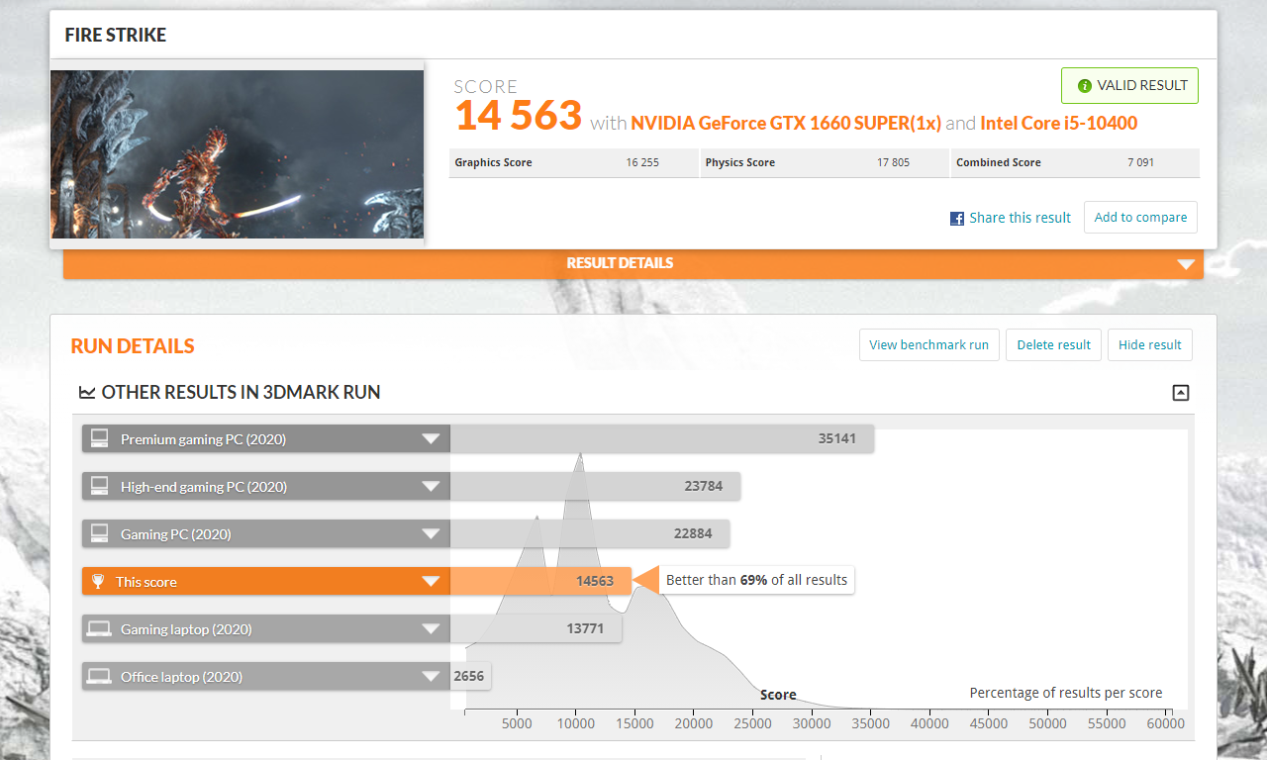Viewport: 1267px width, 760px height.
Task: Click the 23784 High-end gaming PC bar
Action: [x=595, y=487]
